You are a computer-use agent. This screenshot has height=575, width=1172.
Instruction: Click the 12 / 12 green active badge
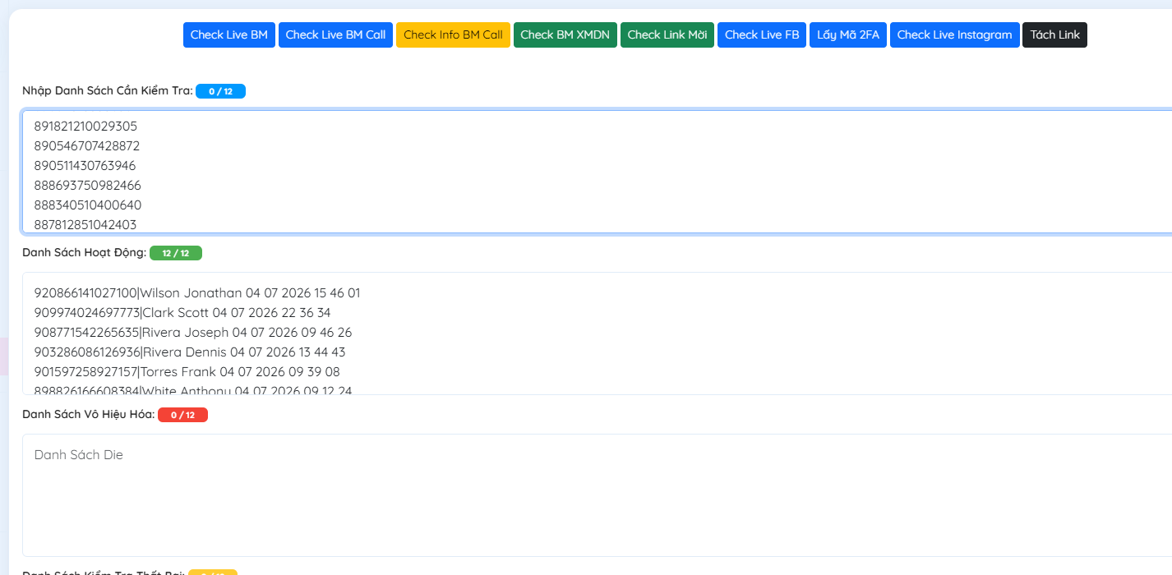pos(175,253)
